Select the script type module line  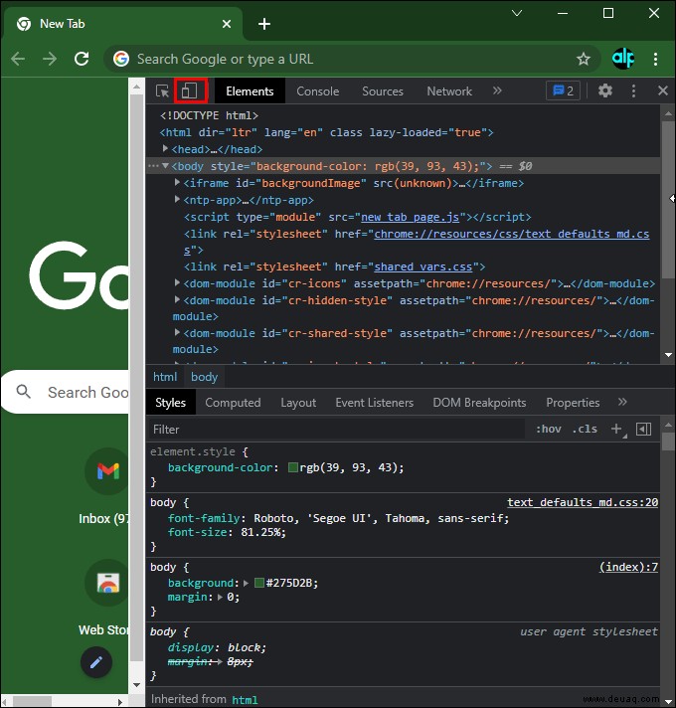coord(358,217)
